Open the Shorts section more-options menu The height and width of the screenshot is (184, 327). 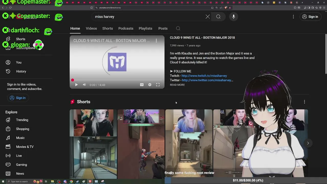pyautogui.click(x=305, y=102)
